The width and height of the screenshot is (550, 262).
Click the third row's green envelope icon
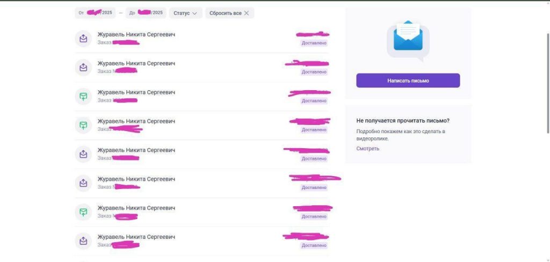(x=83, y=96)
